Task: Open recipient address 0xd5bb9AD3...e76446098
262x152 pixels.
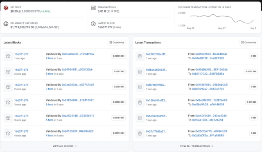Action: 208,105
